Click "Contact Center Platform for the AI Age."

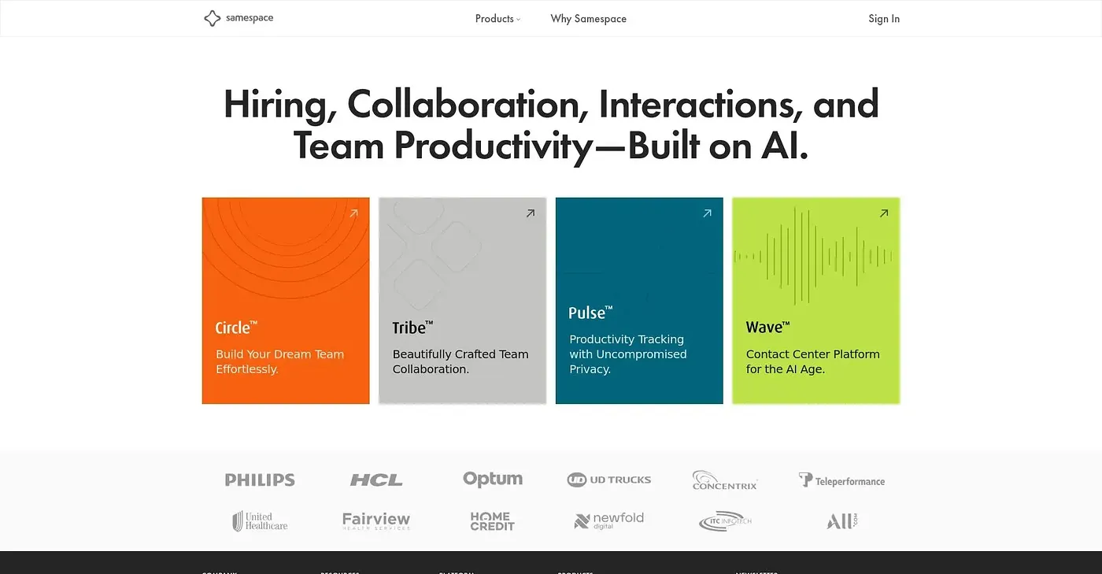[x=813, y=361]
